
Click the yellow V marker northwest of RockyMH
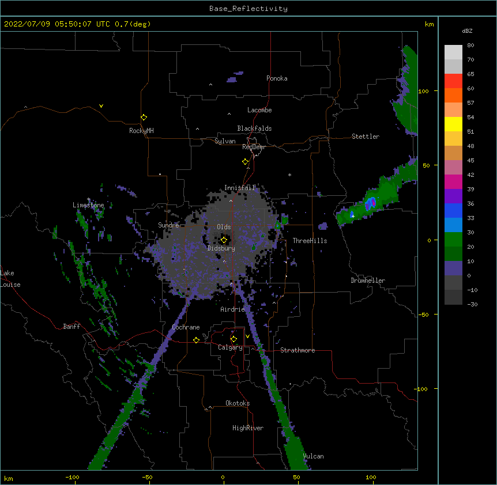tap(101, 106)
